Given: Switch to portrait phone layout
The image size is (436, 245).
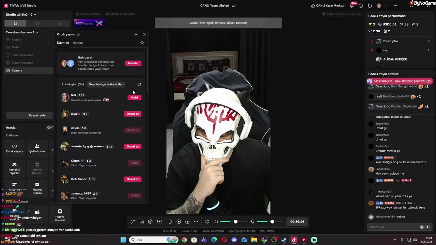Looking at the screenshot, I should pyautogui.click(x=15, y=23).
